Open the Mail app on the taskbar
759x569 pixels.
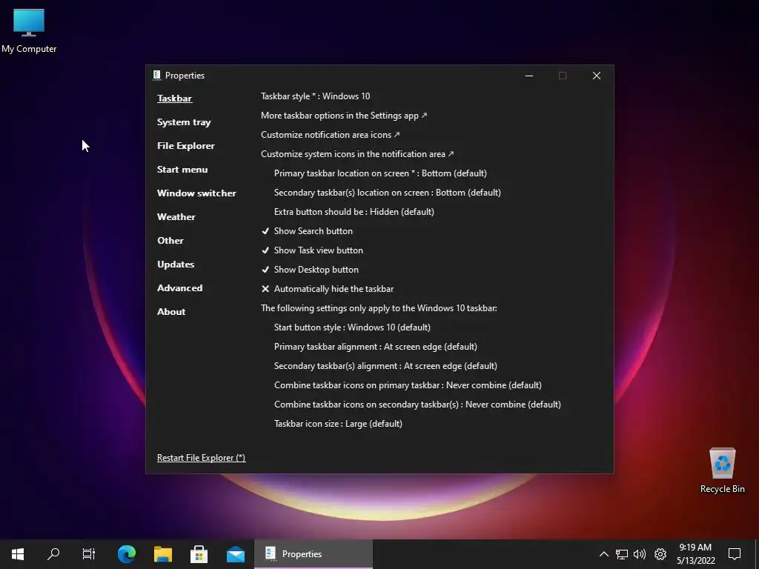(x=236, y=554)
